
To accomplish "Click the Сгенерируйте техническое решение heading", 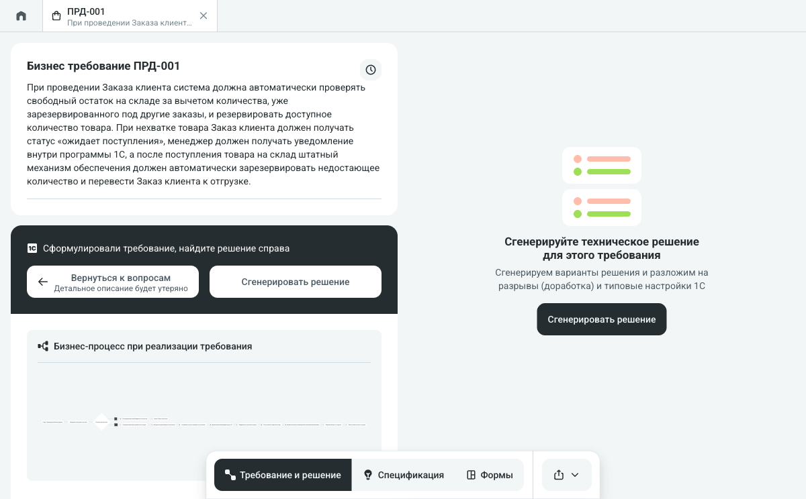I will pos(602,248).
